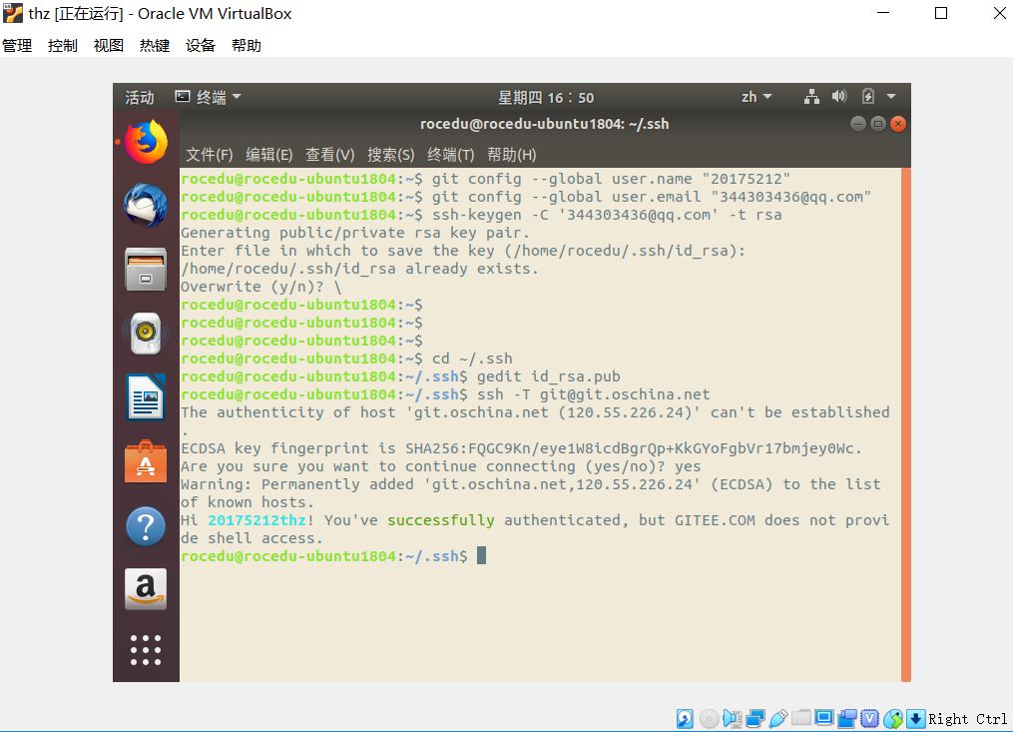Click the Generating public/private rsa key pair line
Screen dimensions: 1013x732
pos(355,233)
